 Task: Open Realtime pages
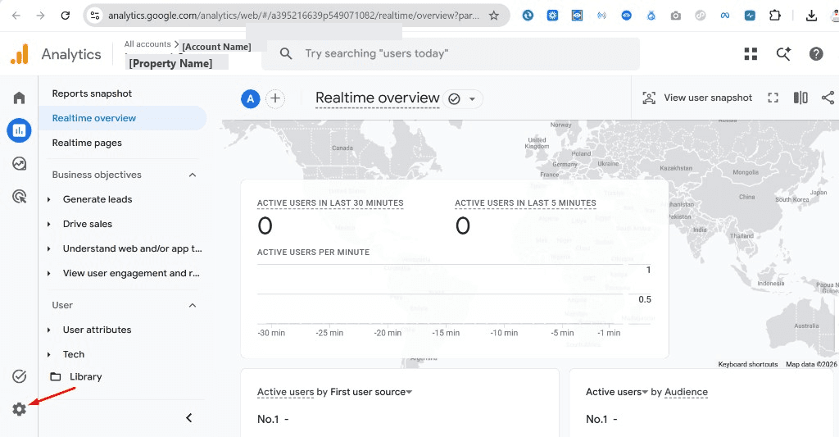point(87,143)
